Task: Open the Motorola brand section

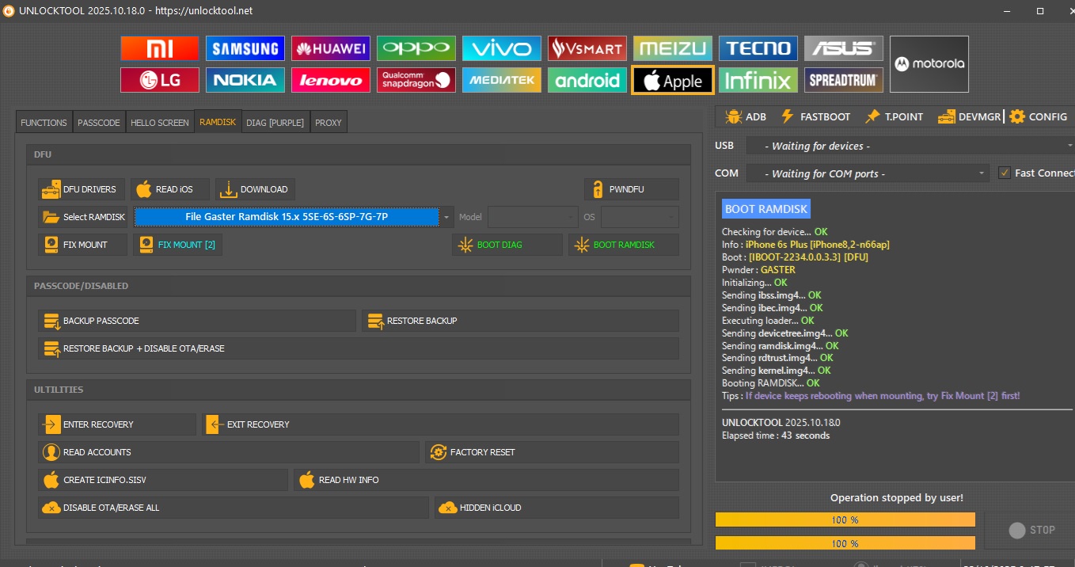Action: pos(929,64)
